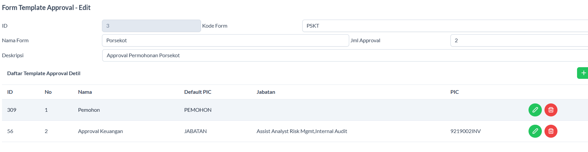Click Assist Analyst Risk Mgmt jabatan cell
The width and height of the screenshot is (588, 152).
click(302, 131)
